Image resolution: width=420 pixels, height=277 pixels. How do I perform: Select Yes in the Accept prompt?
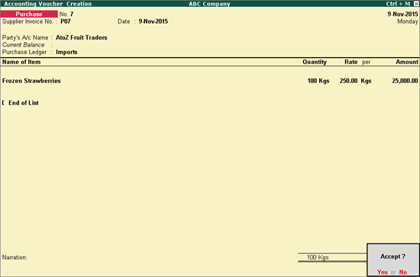383,272
